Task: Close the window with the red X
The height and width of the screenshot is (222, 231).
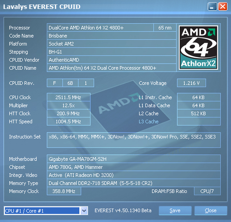Action: tap(223, 7)
